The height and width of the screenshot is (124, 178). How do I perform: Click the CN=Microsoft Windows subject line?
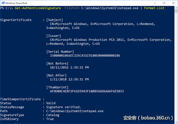(x=102, y=24)
